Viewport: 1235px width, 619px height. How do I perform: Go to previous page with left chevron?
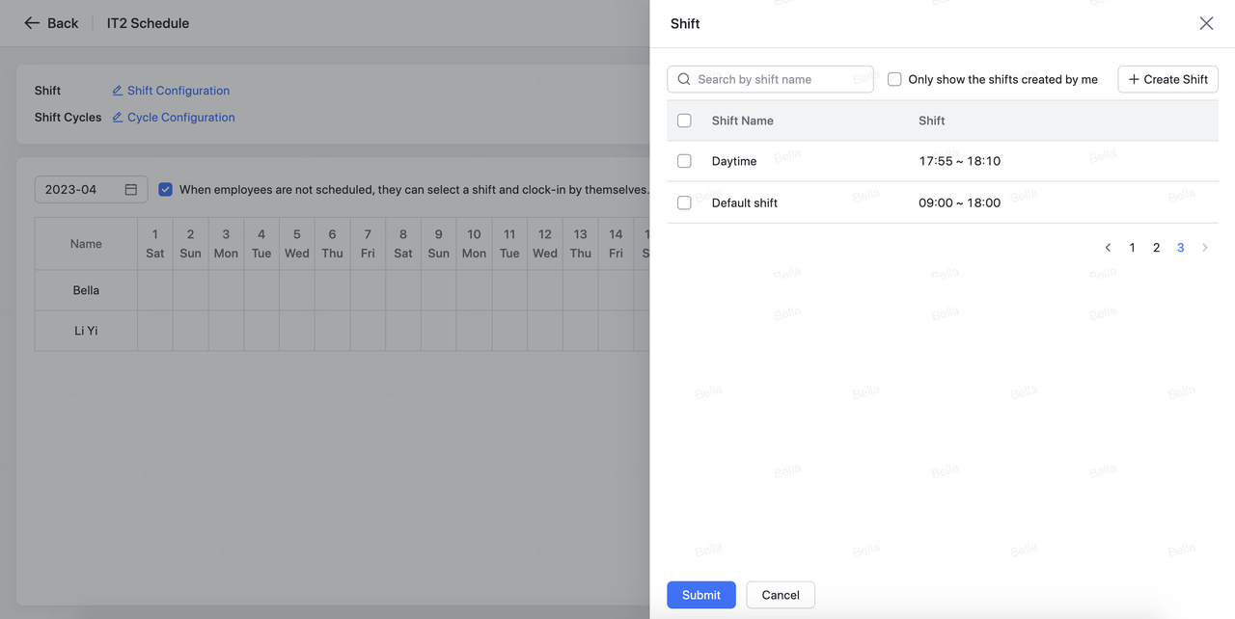[1108, 248]
